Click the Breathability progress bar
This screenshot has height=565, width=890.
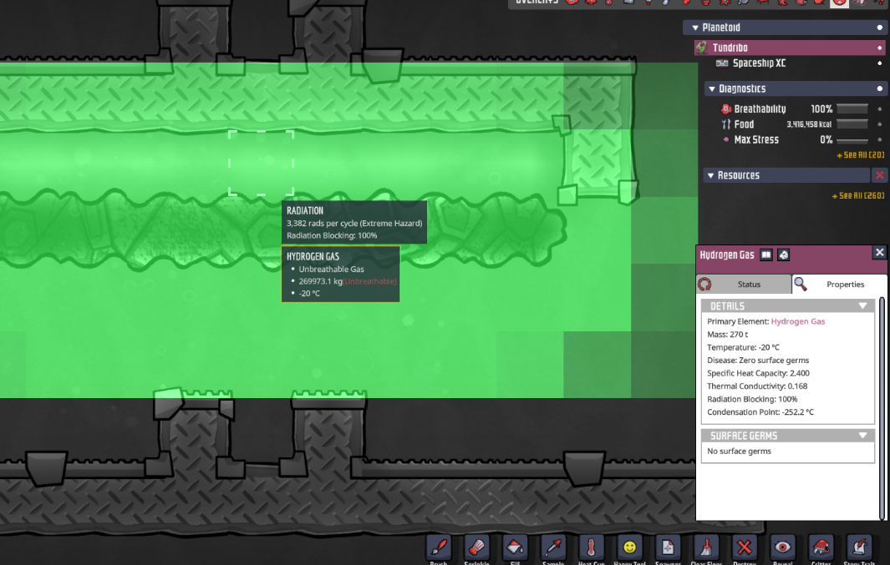852,108
